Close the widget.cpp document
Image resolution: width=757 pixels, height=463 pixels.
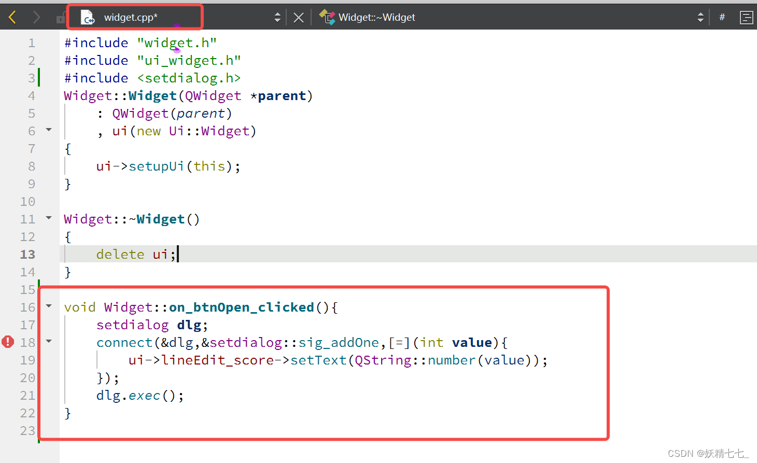point(299,18)
